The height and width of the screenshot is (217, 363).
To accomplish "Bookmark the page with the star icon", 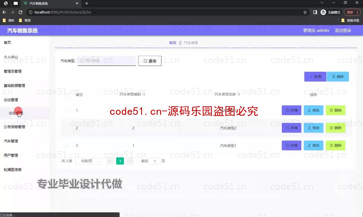I will tap(305, 12).
